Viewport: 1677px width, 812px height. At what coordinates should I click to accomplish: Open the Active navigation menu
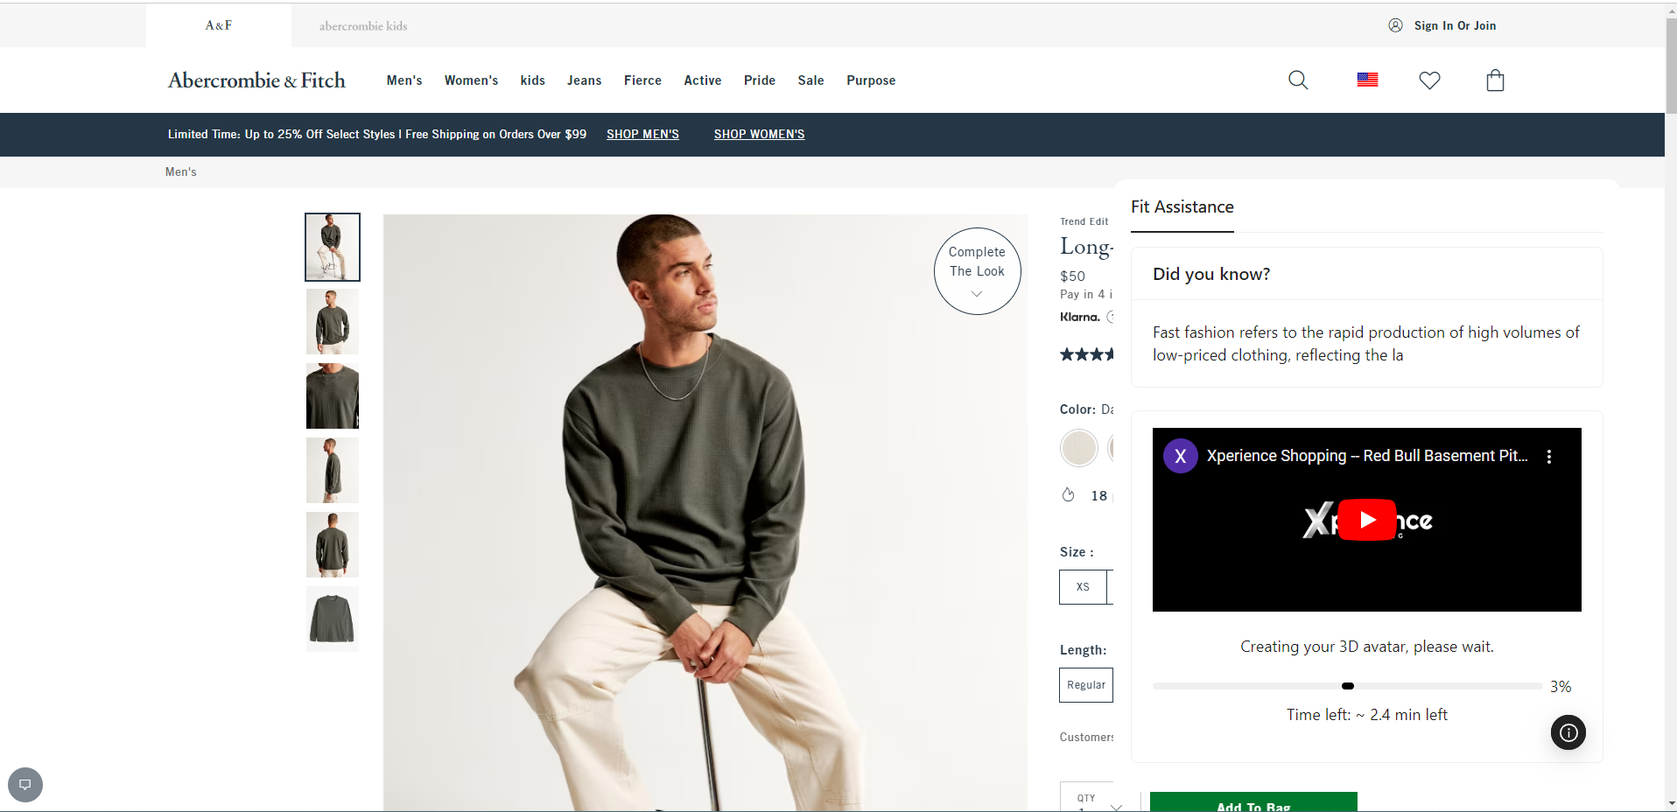[x=702, y=80]
